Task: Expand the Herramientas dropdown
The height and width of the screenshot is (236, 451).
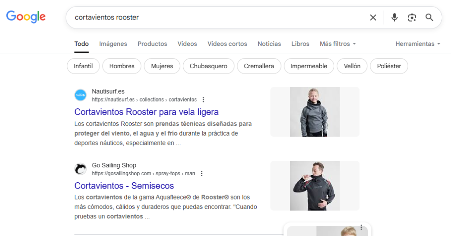Action: (418, 44)
